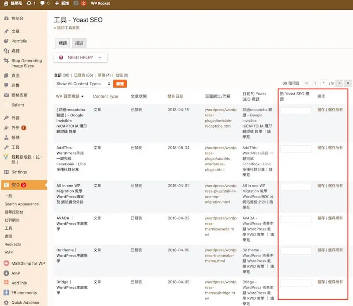Open WP Rocket menu in admin bar

tap(101, 3)
